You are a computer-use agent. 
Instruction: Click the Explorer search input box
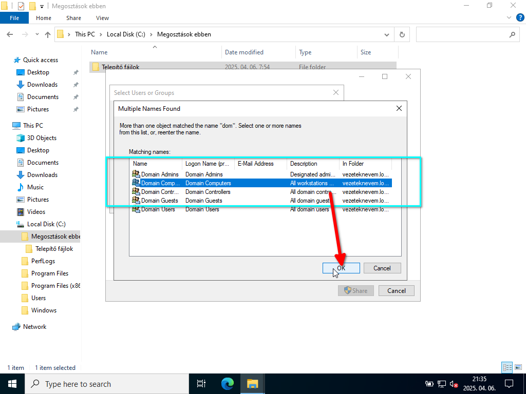[x=462, y=34]
